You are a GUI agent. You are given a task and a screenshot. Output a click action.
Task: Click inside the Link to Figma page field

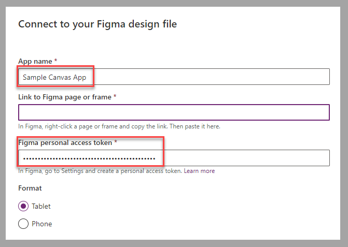(x=174, y=112)
